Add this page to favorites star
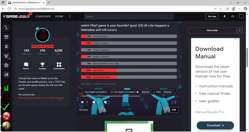This screenshot has width=249, height=132. click(221, 9)
